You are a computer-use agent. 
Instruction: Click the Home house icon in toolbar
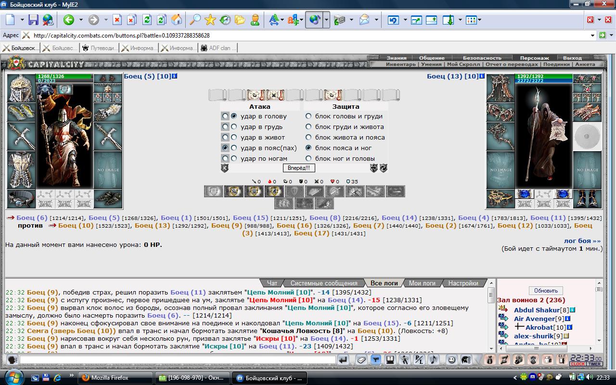[x=177, y=20]
